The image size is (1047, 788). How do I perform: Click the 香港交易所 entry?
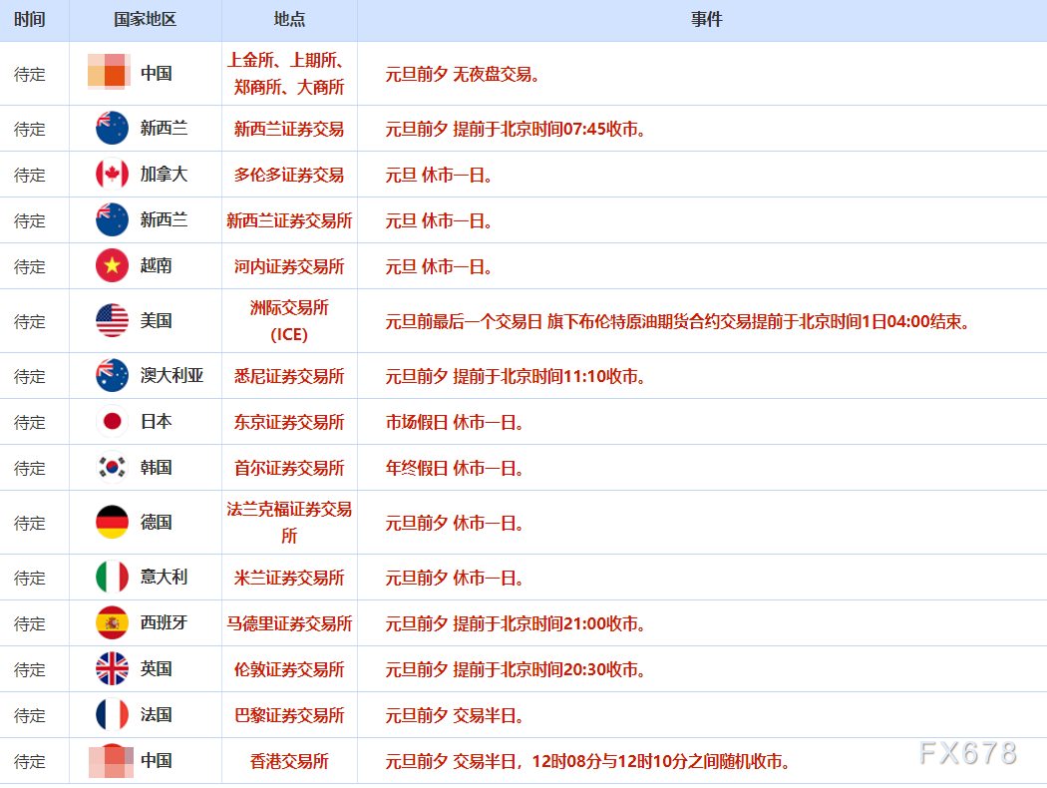[x=289, y=760]
